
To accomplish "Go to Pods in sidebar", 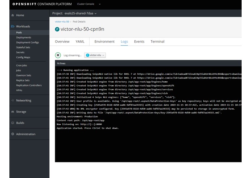I will [x=19, y=32].
